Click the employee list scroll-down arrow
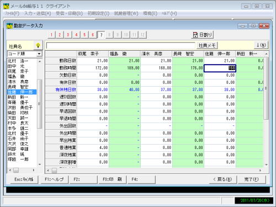This screenshot has height=207, width=276. (40, 164)
